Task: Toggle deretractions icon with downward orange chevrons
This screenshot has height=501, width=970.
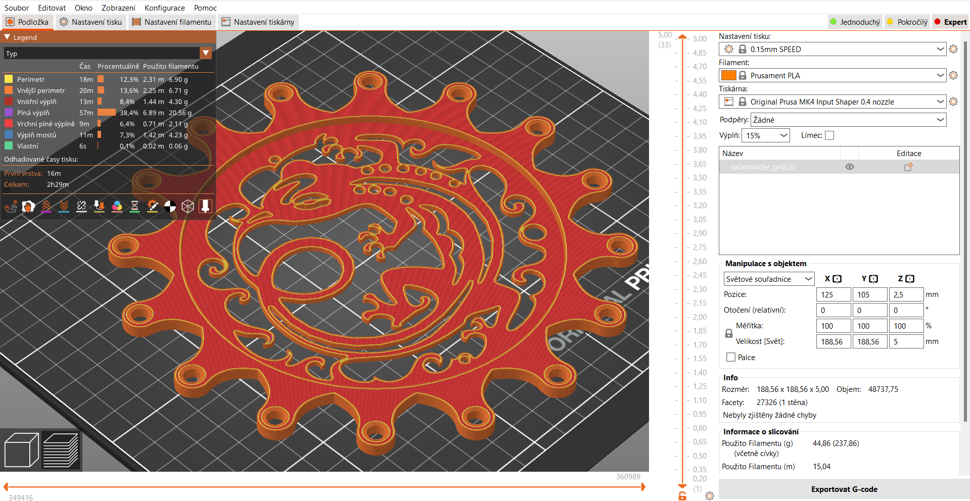Action: (64, 206)
